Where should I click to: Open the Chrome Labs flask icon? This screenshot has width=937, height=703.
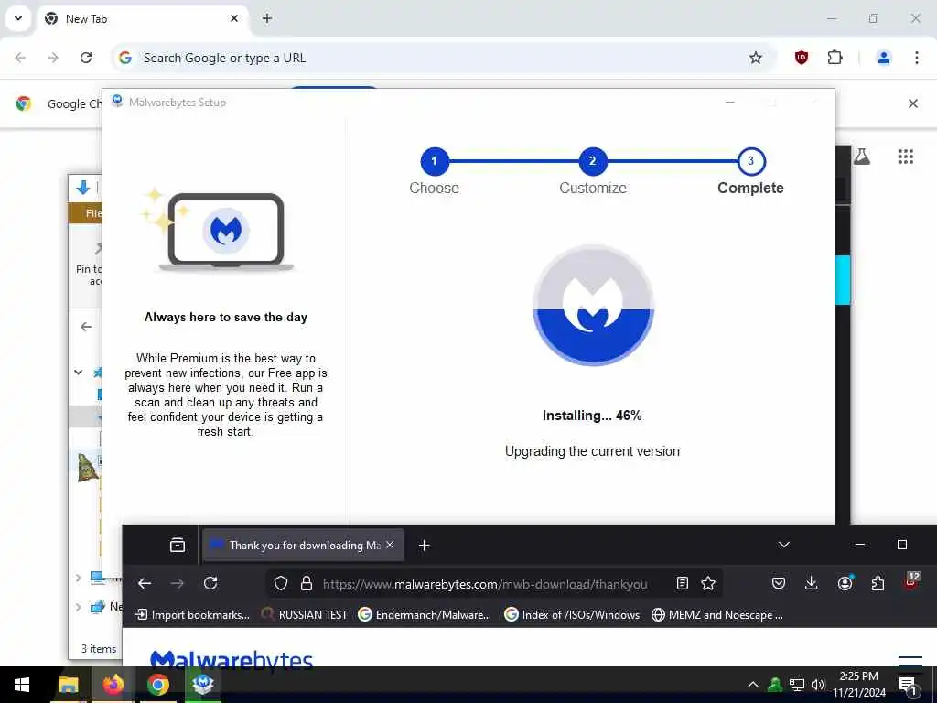tap(862, 157)
